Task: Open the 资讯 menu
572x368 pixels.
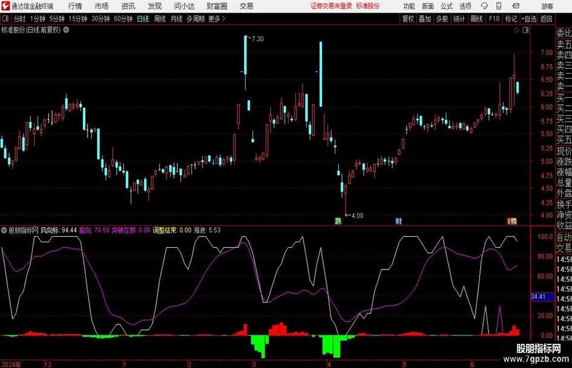Action: (128, 6)
